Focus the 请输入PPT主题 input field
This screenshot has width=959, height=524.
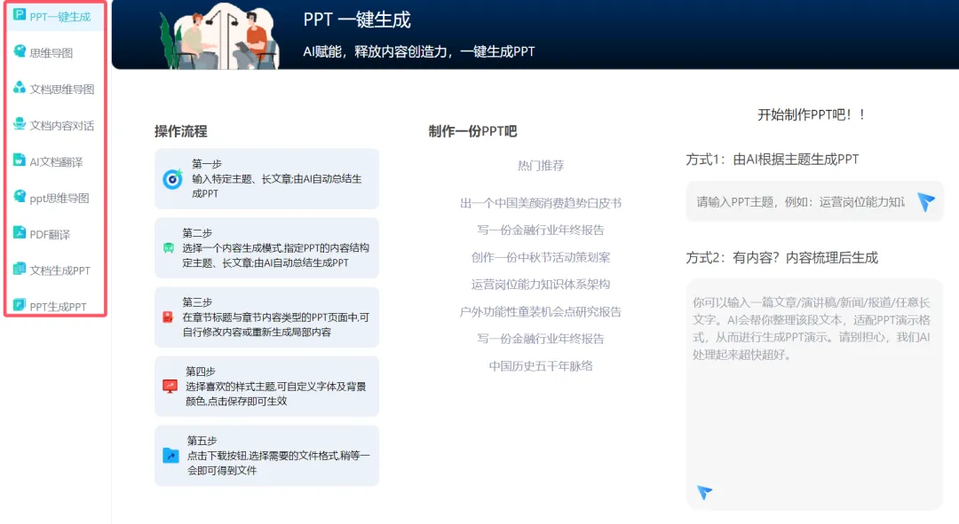coord(801,202)
